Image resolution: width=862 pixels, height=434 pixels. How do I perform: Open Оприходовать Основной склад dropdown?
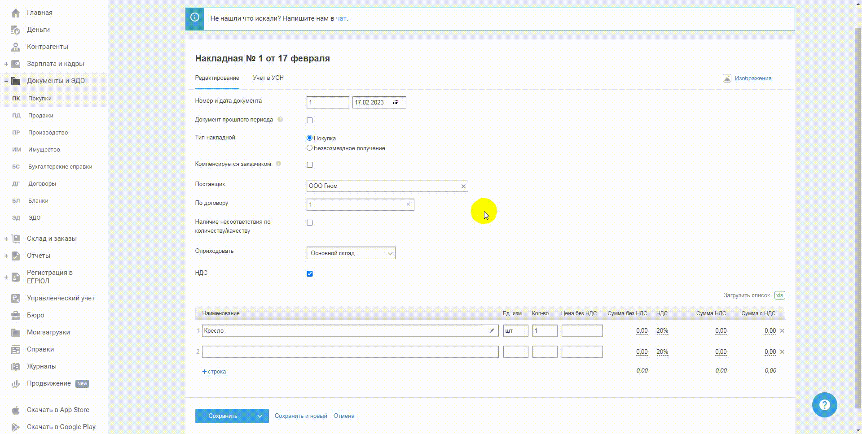[351, 253]
